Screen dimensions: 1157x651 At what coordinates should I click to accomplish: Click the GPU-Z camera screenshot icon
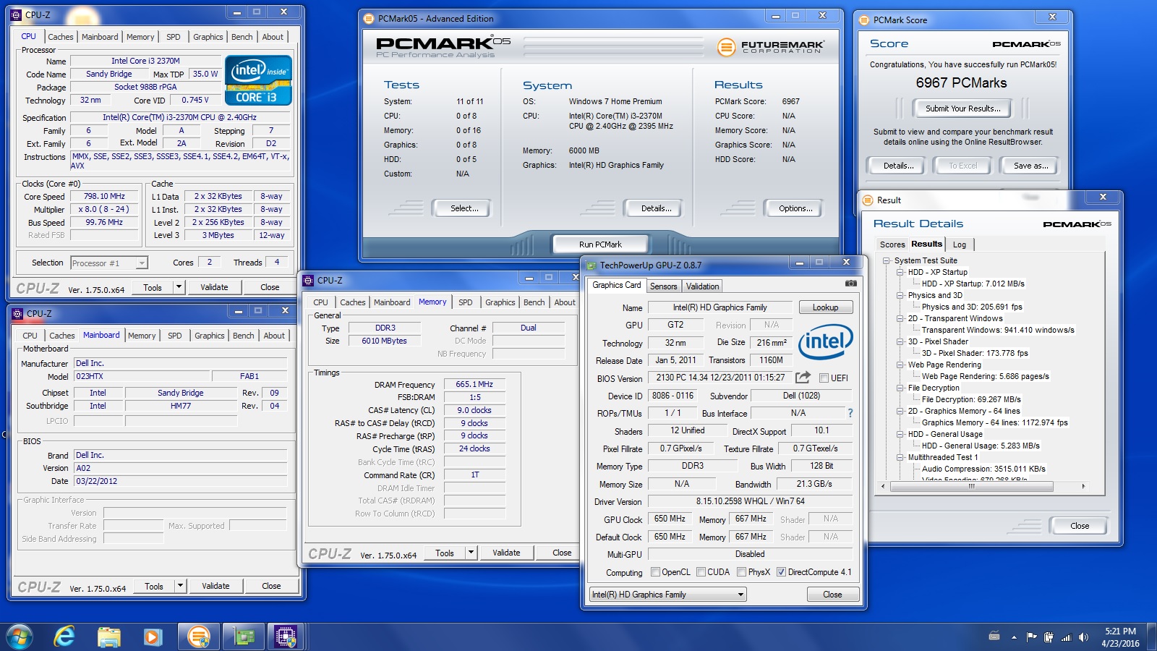click(850, 284)
